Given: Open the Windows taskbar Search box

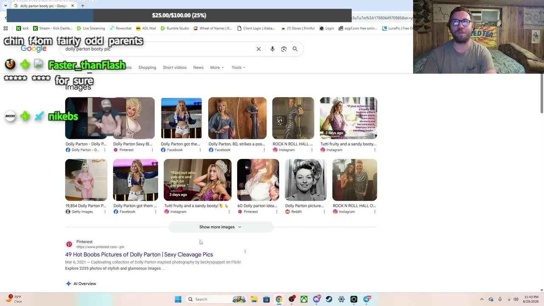Looking at the screenshot, I should tap(217, 299).
